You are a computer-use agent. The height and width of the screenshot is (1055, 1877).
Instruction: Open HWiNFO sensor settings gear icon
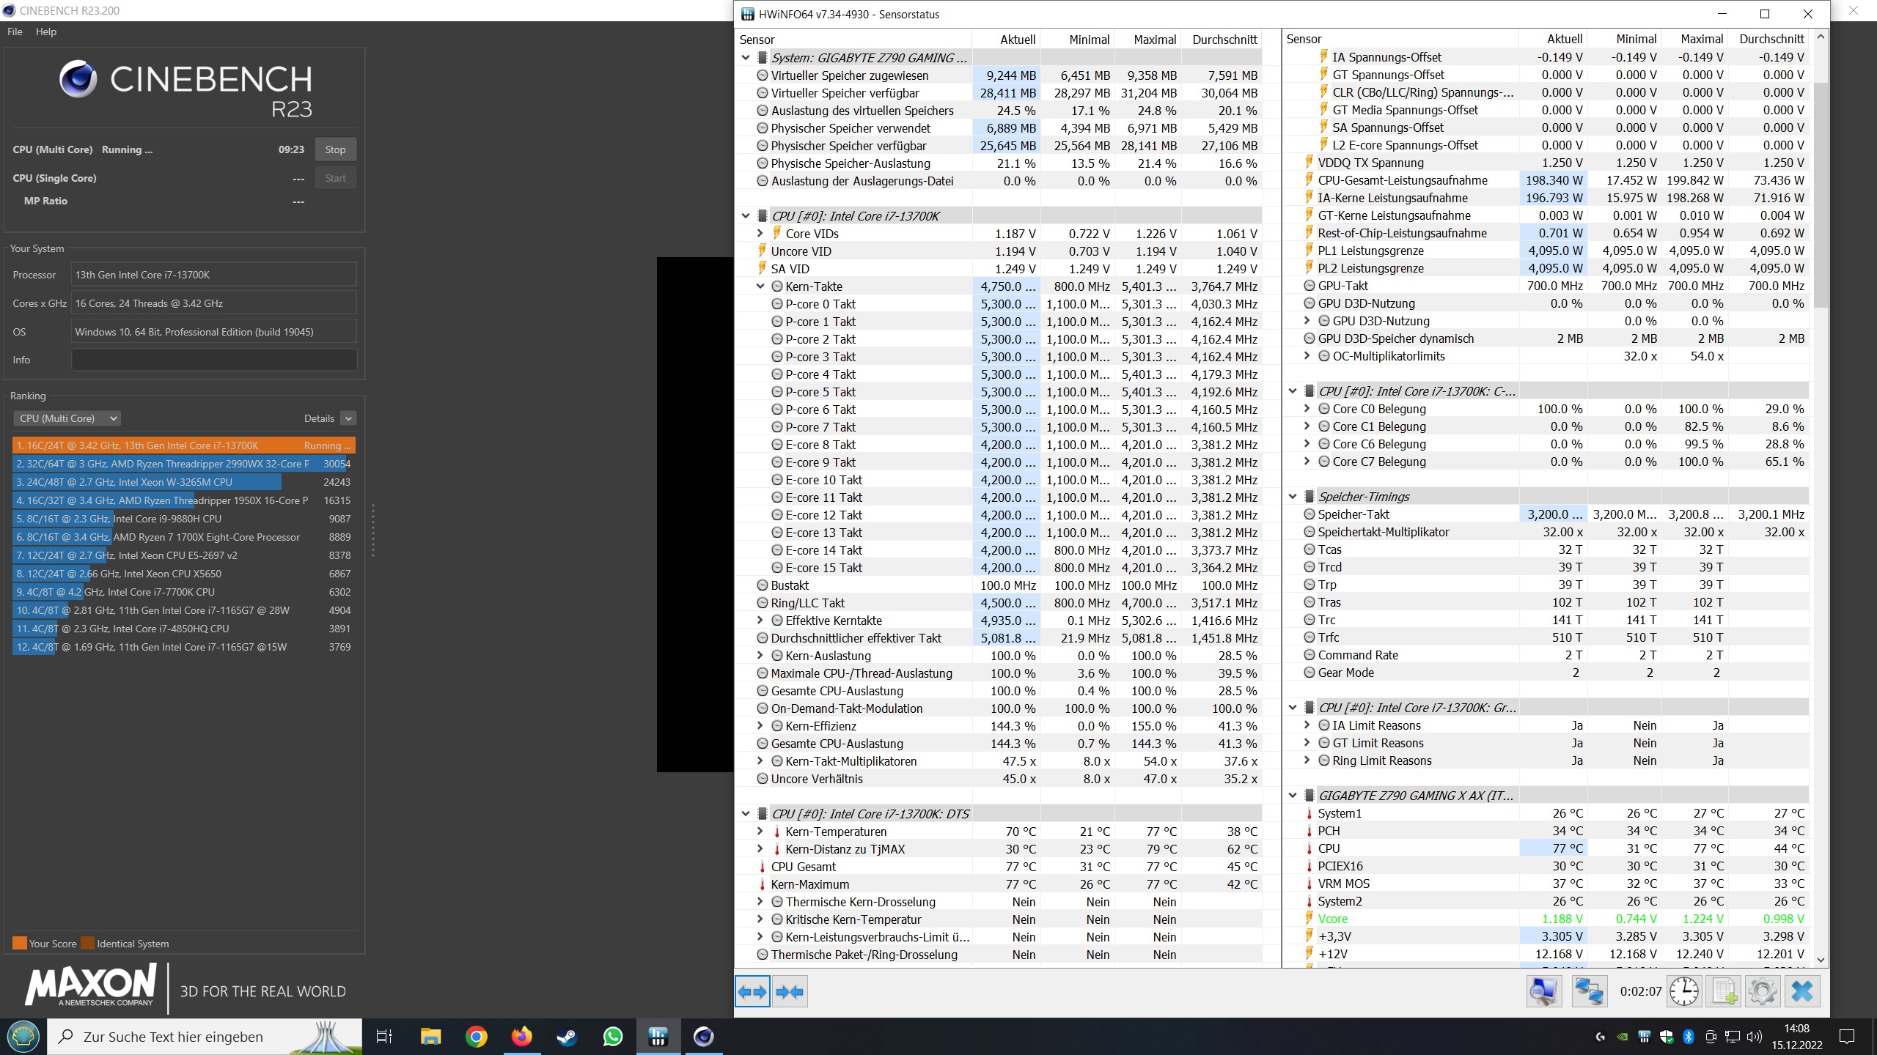click(x=1763, y=992)
